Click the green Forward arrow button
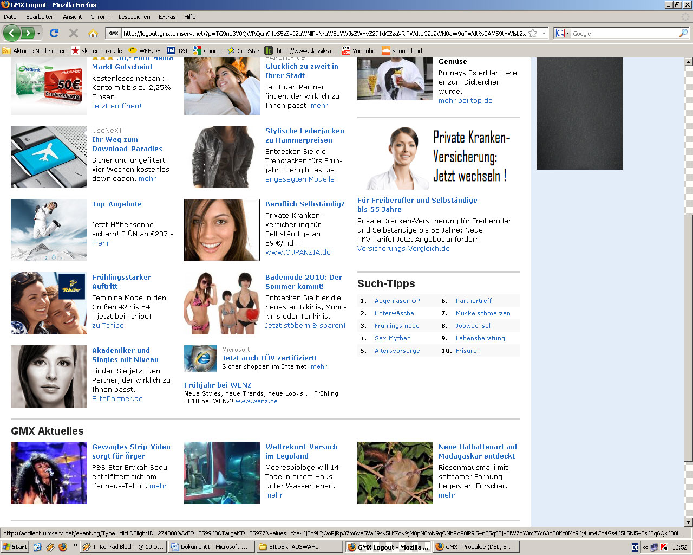The width and height of the screenshot is (693, 555). 28,33
